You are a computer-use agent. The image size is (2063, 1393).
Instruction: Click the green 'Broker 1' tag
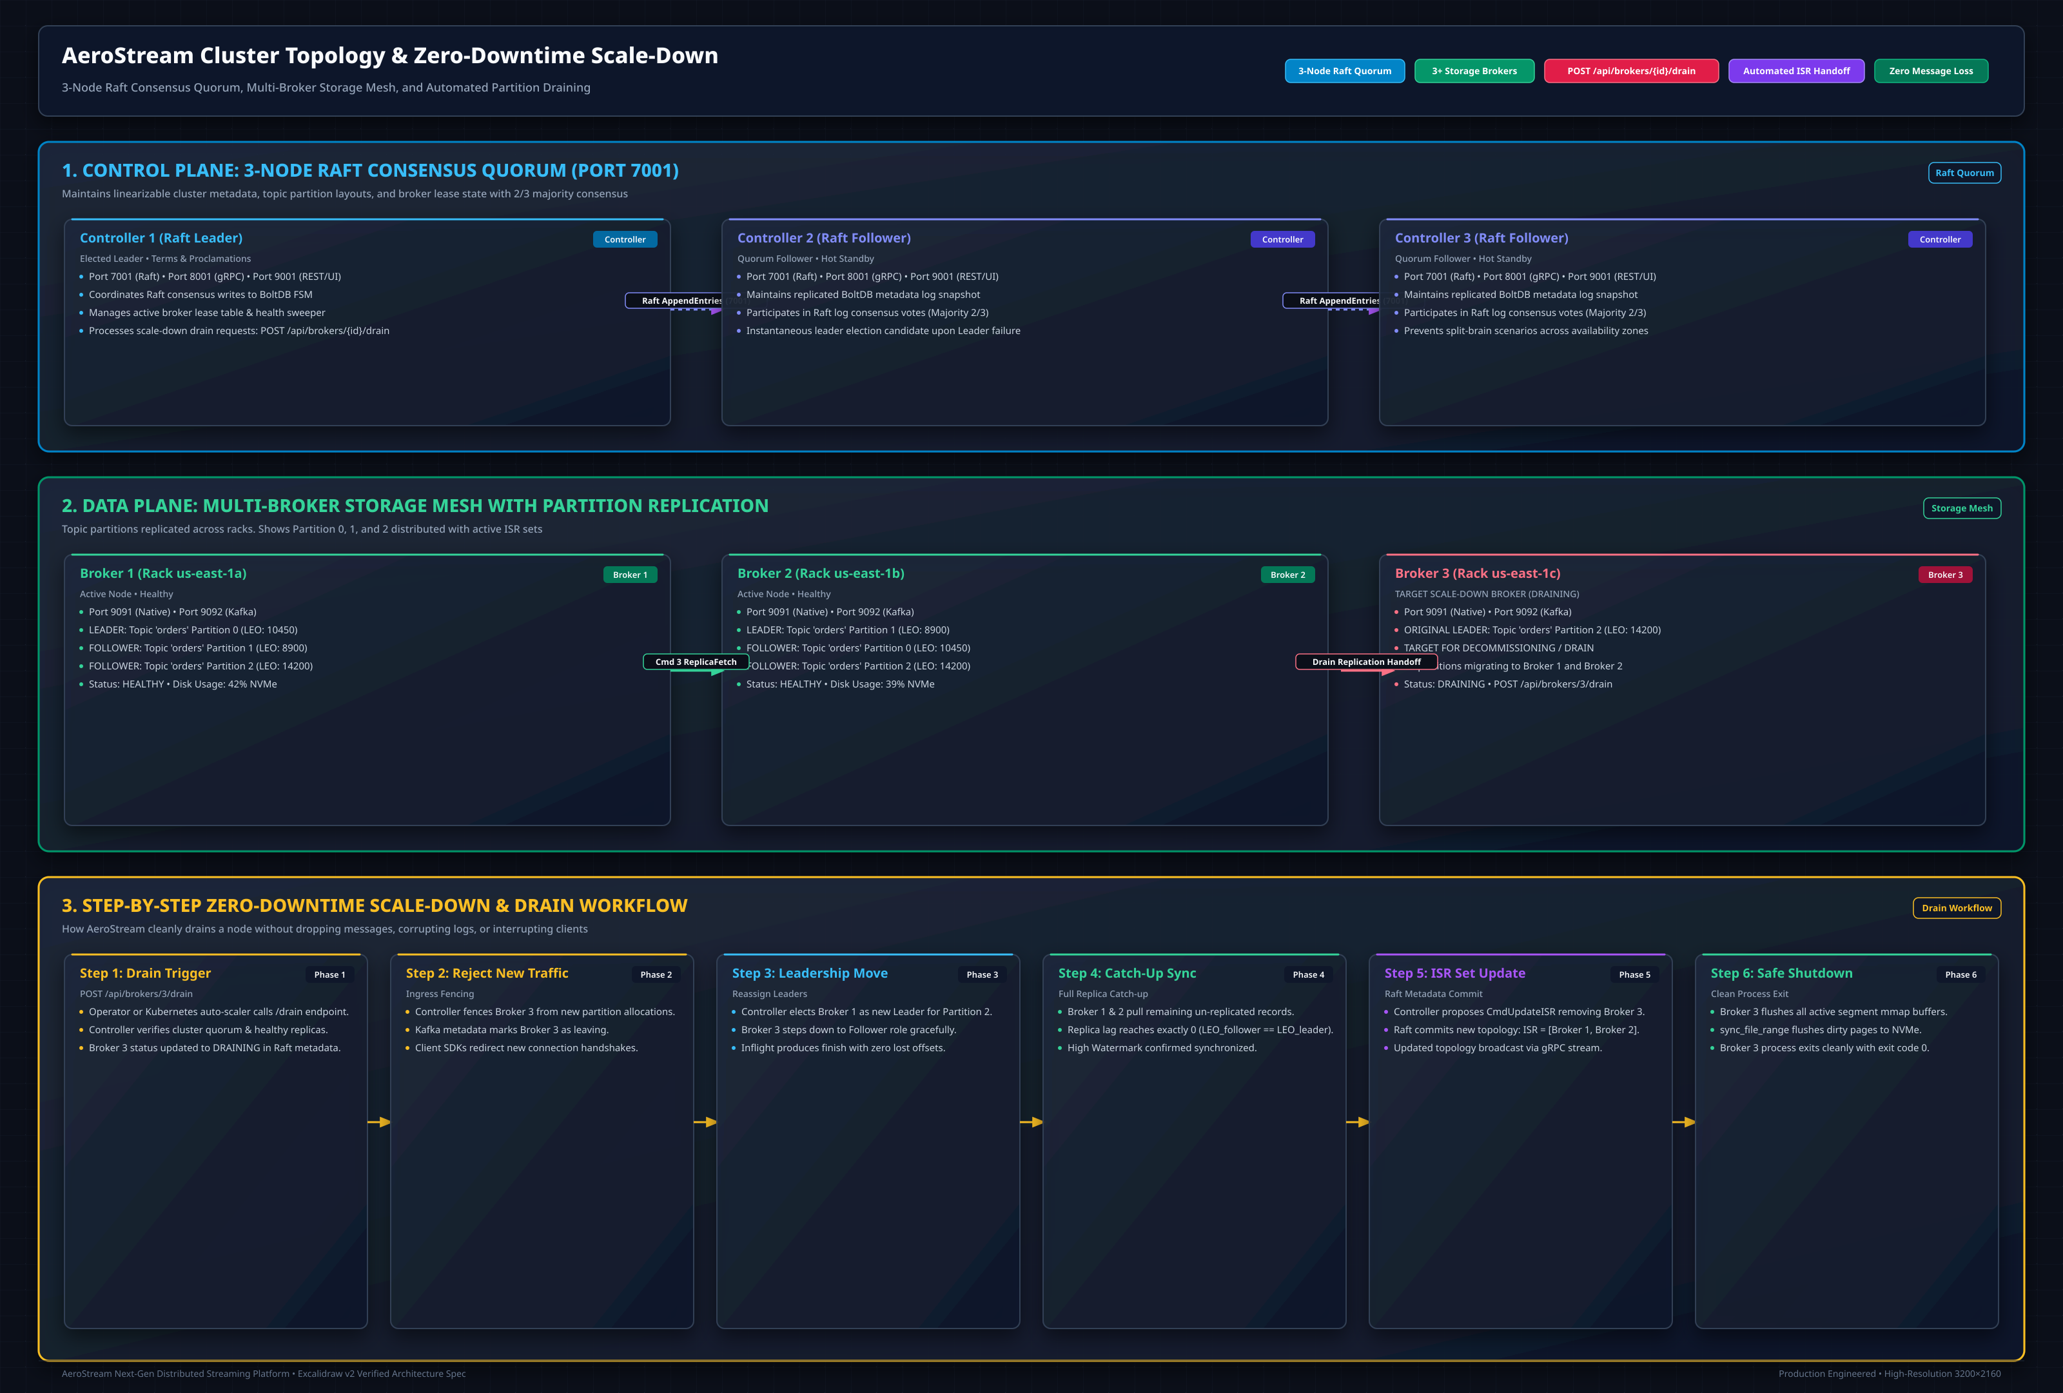point(631,575)
